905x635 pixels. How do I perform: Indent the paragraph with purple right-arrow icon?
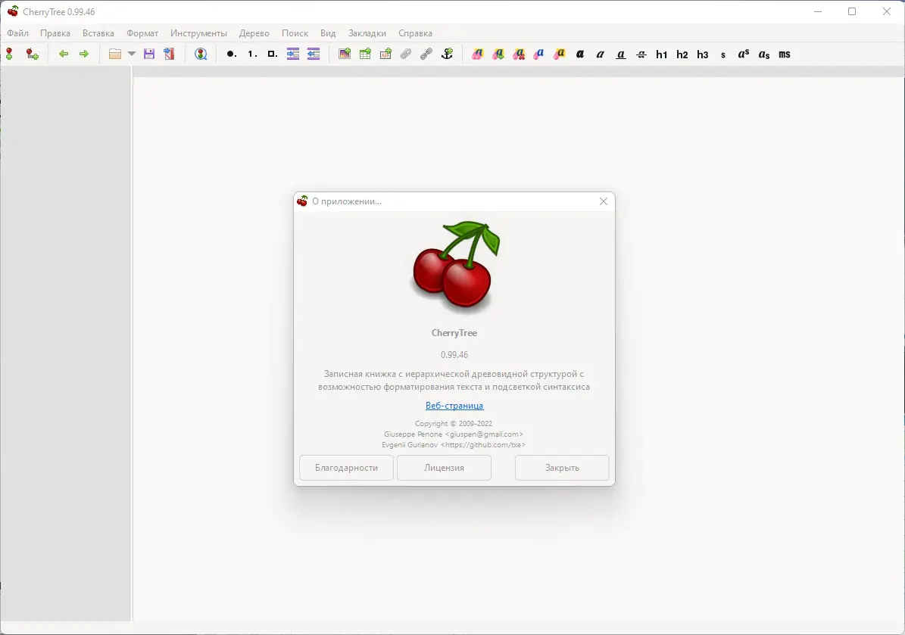[293, 54]
